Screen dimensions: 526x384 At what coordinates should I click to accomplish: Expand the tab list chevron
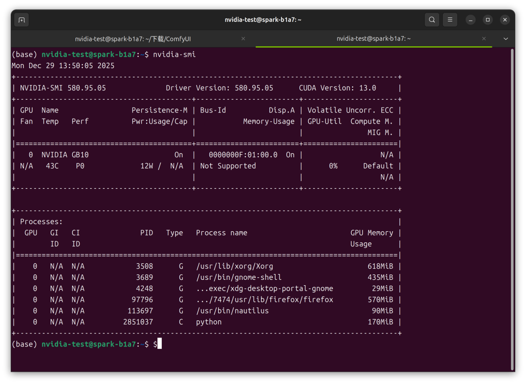pyautogui.click(x=506, y=38)
